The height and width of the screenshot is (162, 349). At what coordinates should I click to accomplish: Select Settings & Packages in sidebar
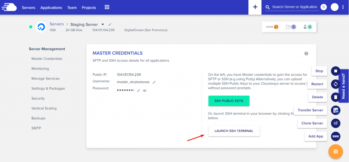click(x=48, y=88)
